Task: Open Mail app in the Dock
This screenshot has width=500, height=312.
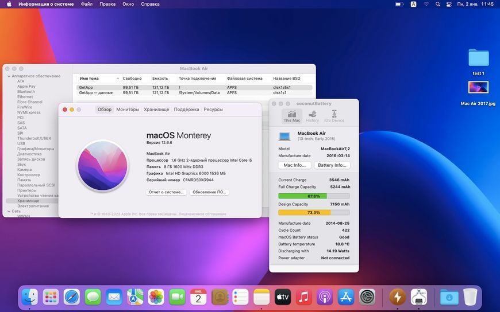Action: tap(114, 297)
